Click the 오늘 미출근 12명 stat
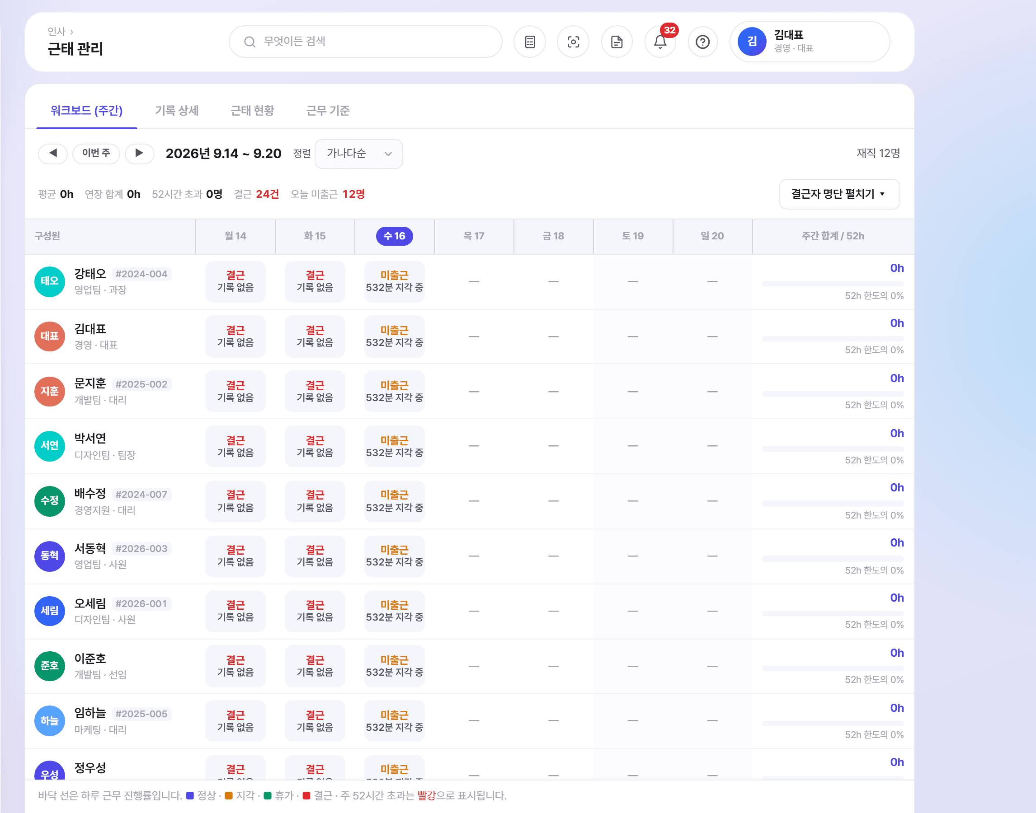This screenshot has width=1036, height=813. click(328, 194)
